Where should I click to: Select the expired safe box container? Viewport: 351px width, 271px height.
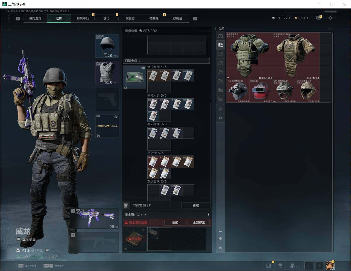tap(134, 239)
